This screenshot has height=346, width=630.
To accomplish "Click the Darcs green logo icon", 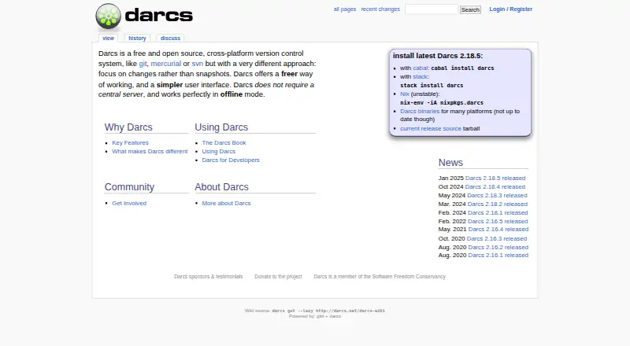I will [108, 17].
